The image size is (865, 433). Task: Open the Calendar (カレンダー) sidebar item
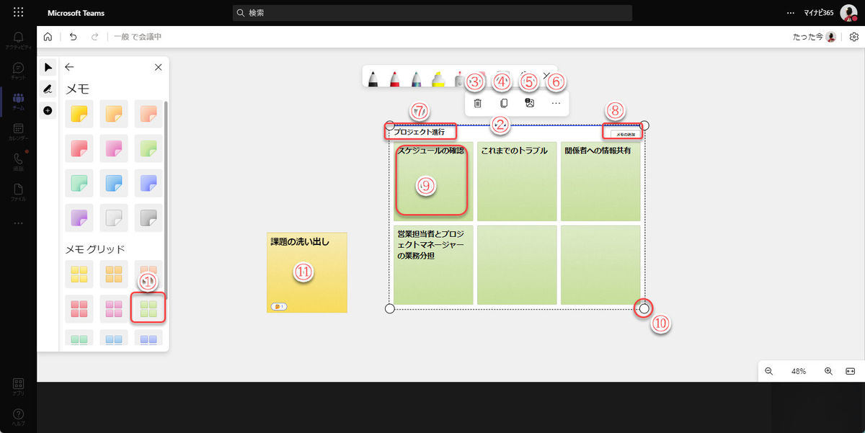point(18,131)
